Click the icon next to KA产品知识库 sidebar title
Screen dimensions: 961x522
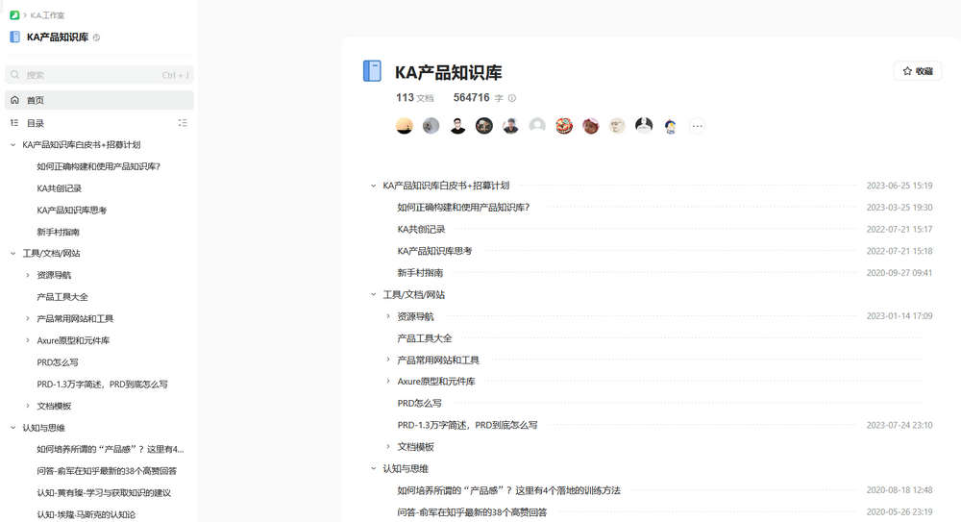coord(96,37)
